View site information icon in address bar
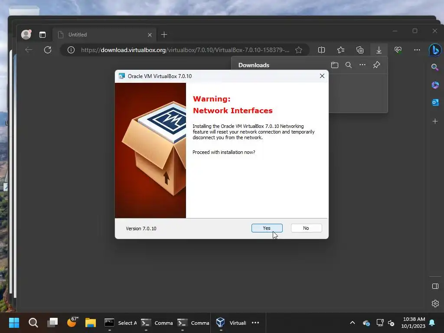Screen dimensions: 444x333 click(x=71, y=50)
